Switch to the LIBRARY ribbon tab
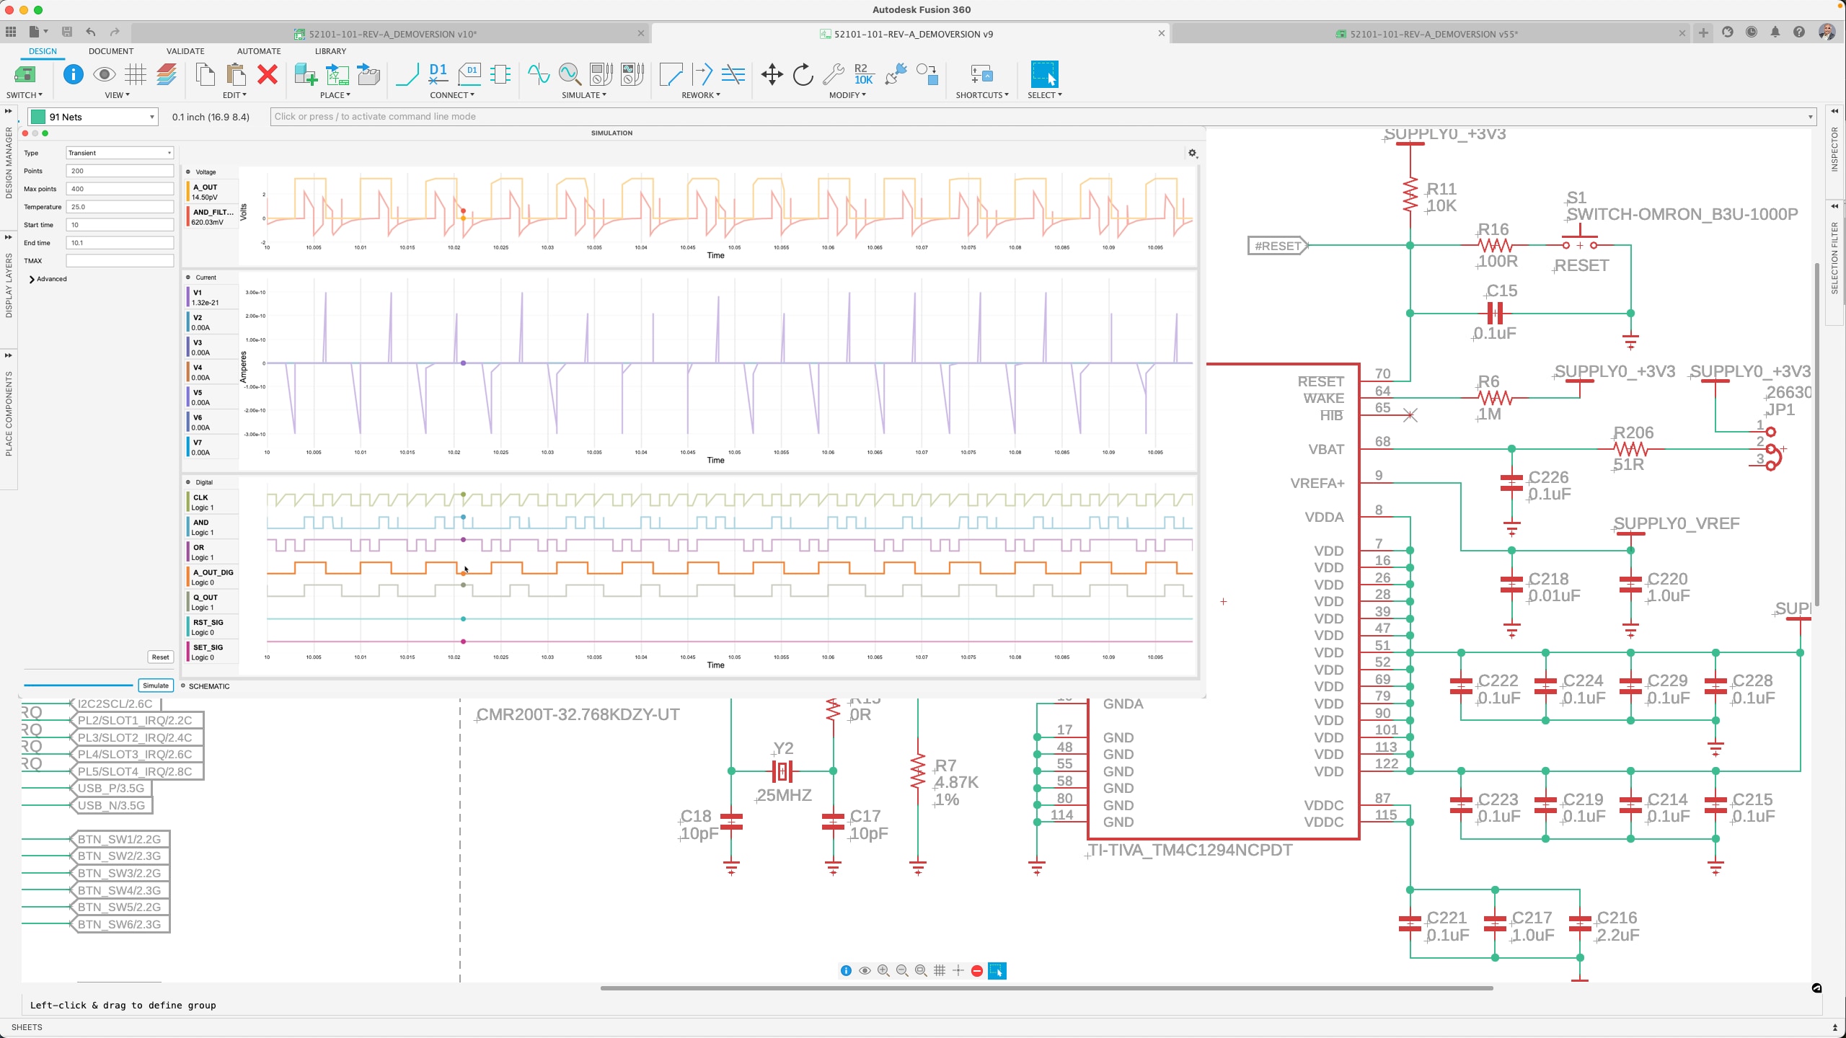This screenshot has height=1038, width=1846. (x=329, y=50)
